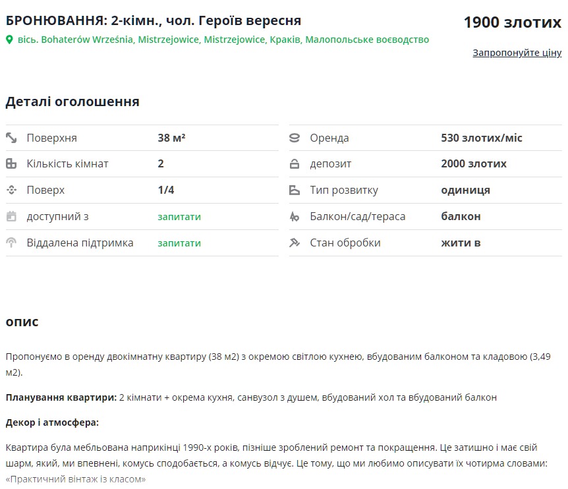Viewport: 568px width, 489px height.
Task: Click 'запитати' next to 'Віддалена підтримка'
Action: 179,243
